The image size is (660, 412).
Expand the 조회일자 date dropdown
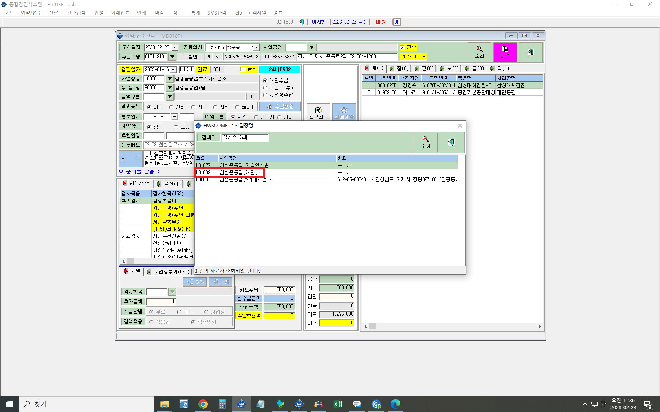point(175,47)
